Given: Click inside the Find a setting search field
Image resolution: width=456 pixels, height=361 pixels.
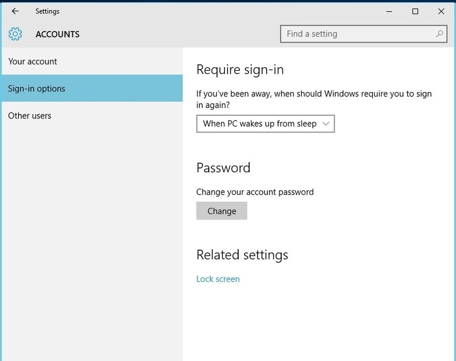Looking at the screenshot, I should (342, 34).
